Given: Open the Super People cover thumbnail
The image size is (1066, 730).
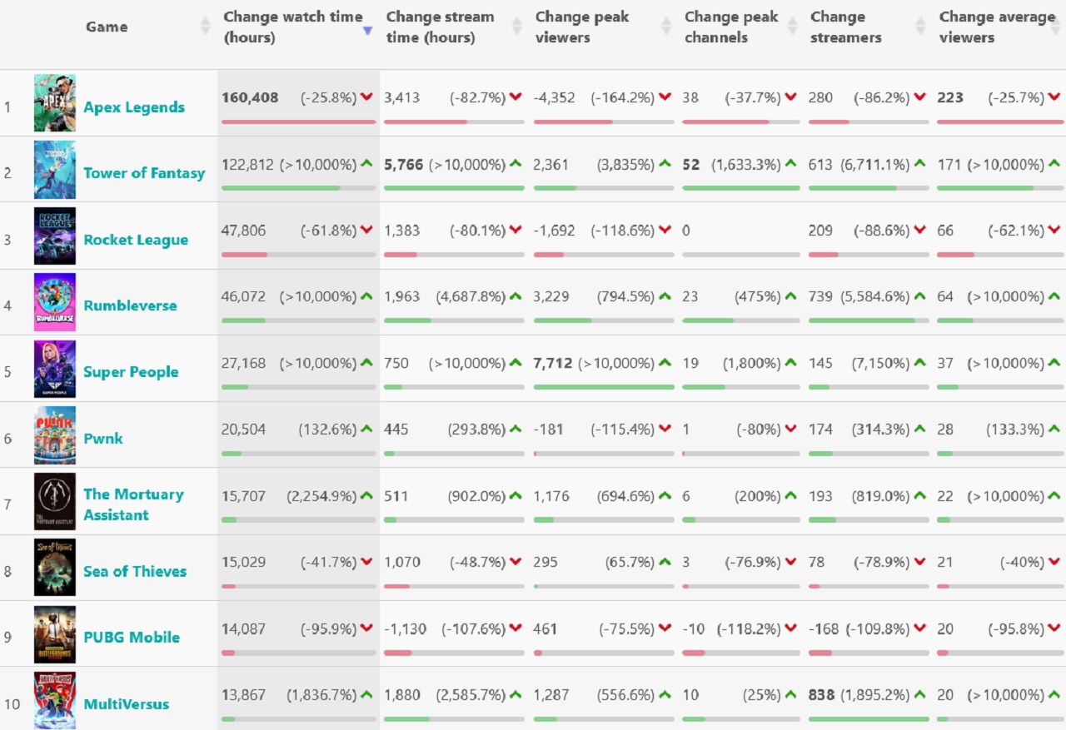Looking at the screenshot, I should [55, 369].
